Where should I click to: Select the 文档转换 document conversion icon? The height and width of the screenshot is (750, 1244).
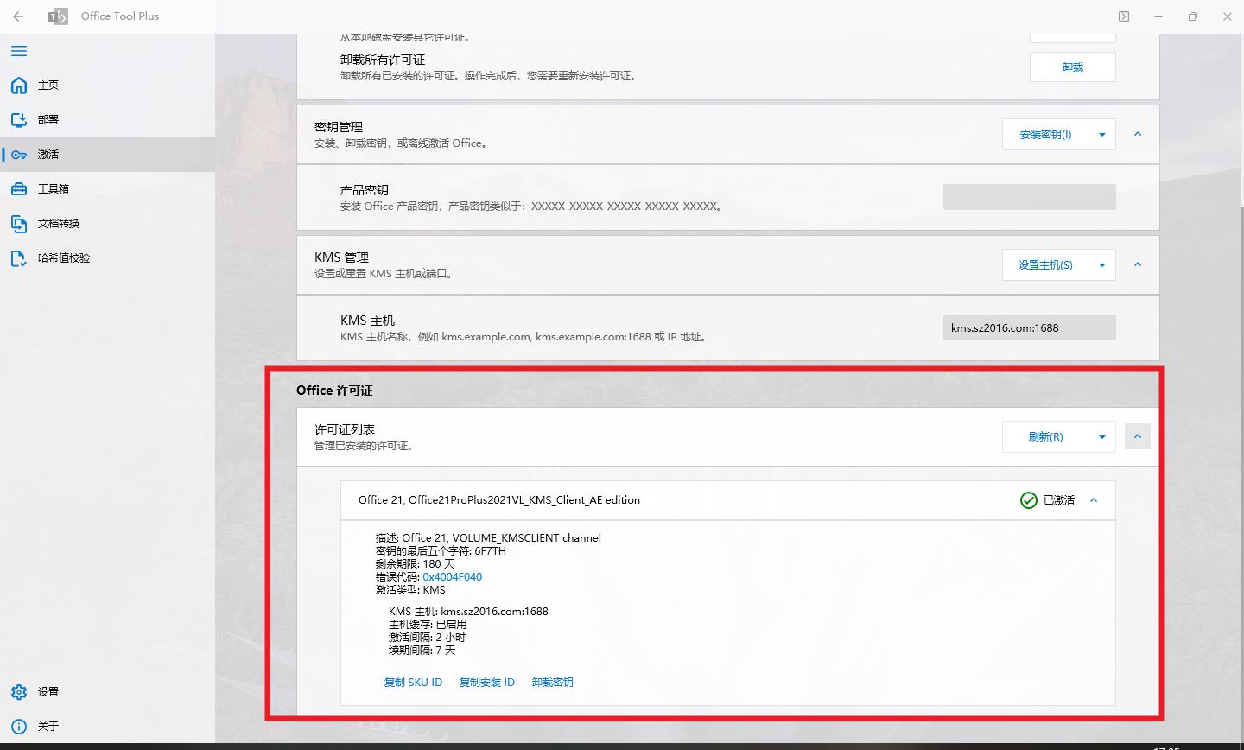pos(18,223)
